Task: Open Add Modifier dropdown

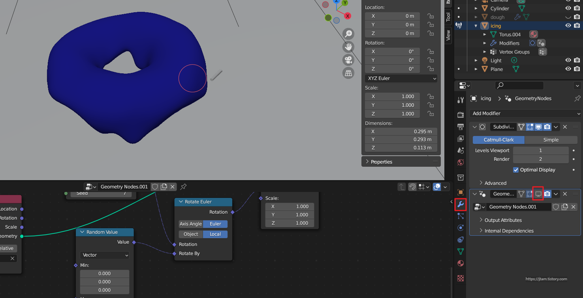Action: click(525, 114)
